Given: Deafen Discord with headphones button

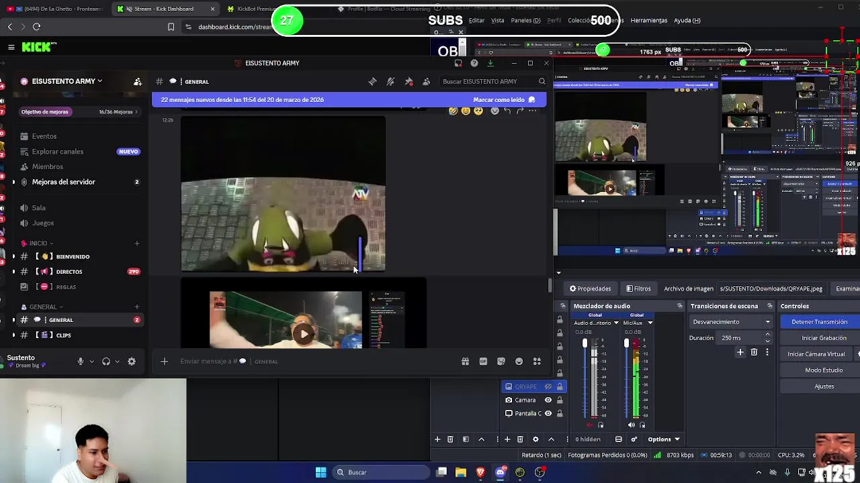Looking at the screenshot, I should point(105,361).
